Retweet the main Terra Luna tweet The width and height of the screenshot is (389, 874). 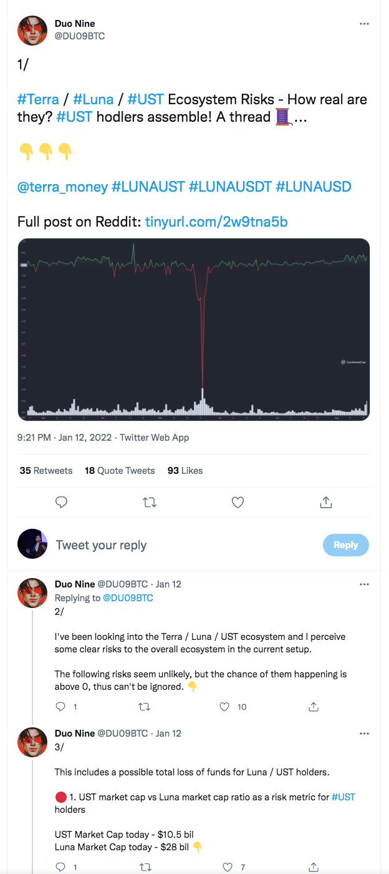(x=150, y=502)
